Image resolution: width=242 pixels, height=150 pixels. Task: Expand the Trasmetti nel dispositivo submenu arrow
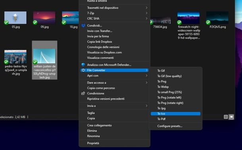coord(146,8)
